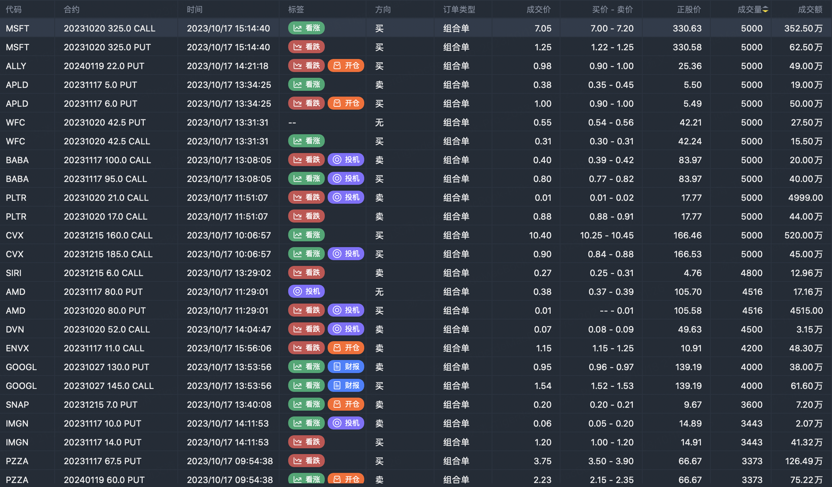
Task: Click the 352.50万 turnover value
Action: coord(803,28)
